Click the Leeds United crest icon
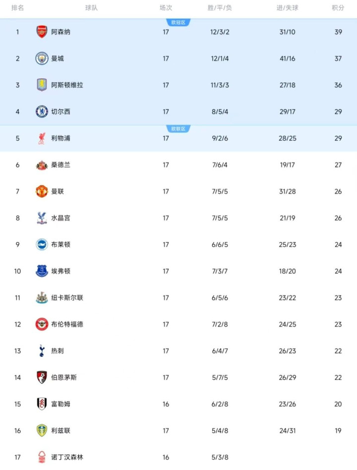 (x=42, y=430)
